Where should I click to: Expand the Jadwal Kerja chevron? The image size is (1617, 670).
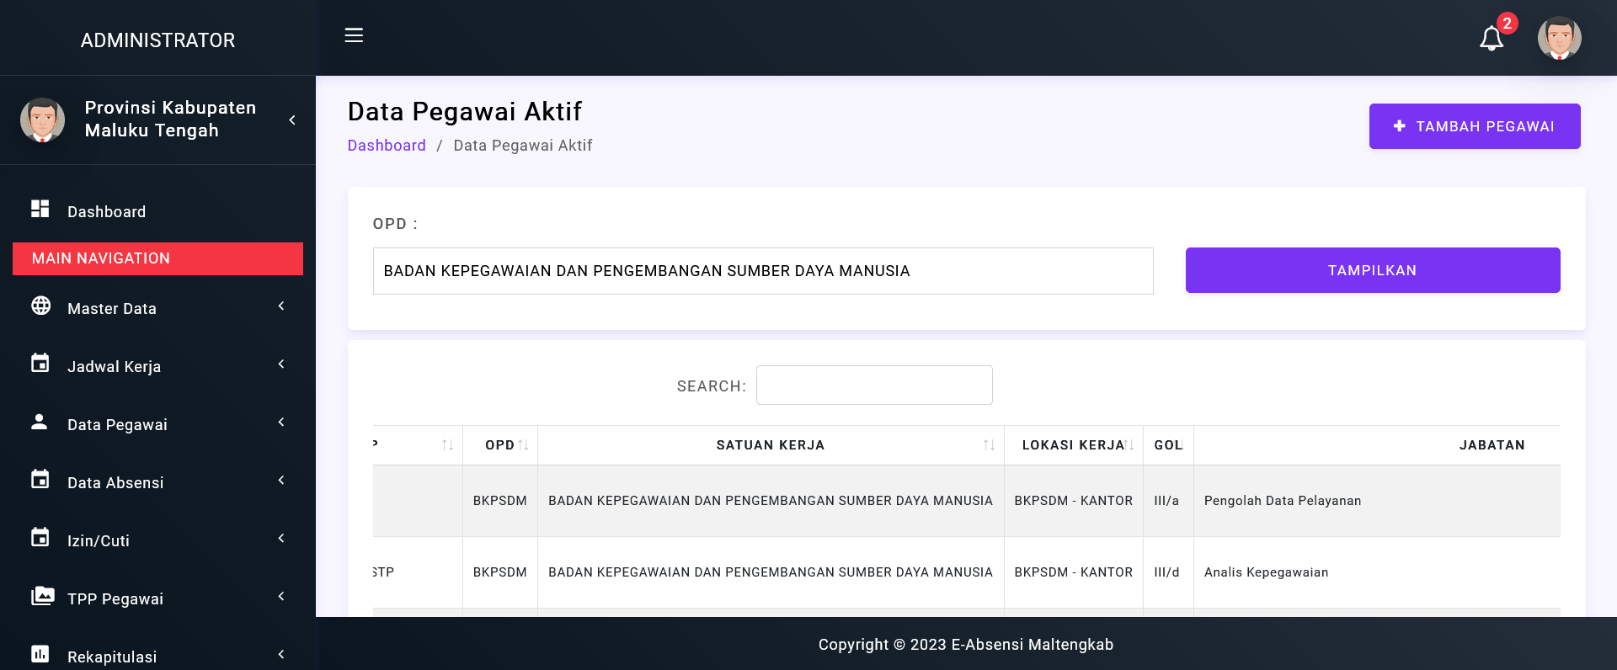tap(281, 364)
